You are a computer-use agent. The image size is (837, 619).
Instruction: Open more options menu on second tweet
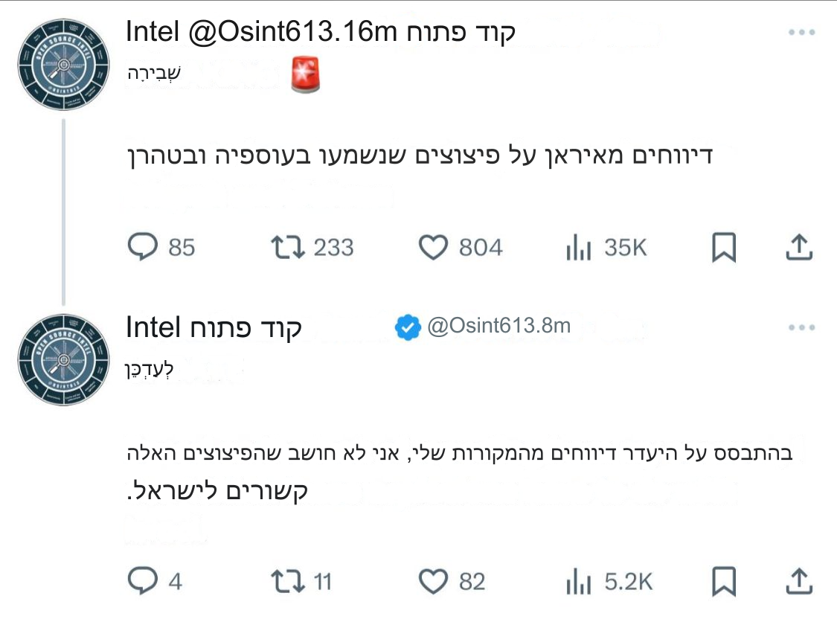click(x=802, y=327)
